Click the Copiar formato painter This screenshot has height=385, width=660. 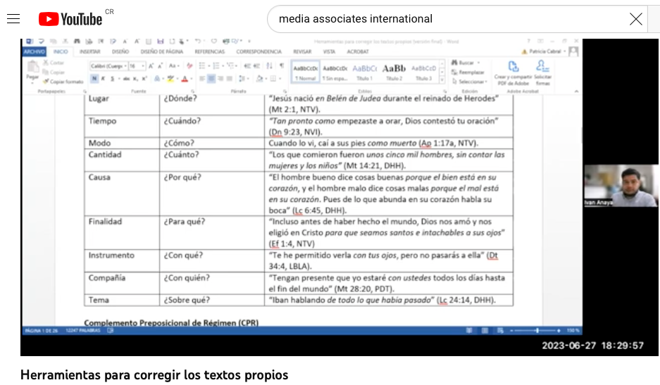pyautogui.click(x=64, y=82)
